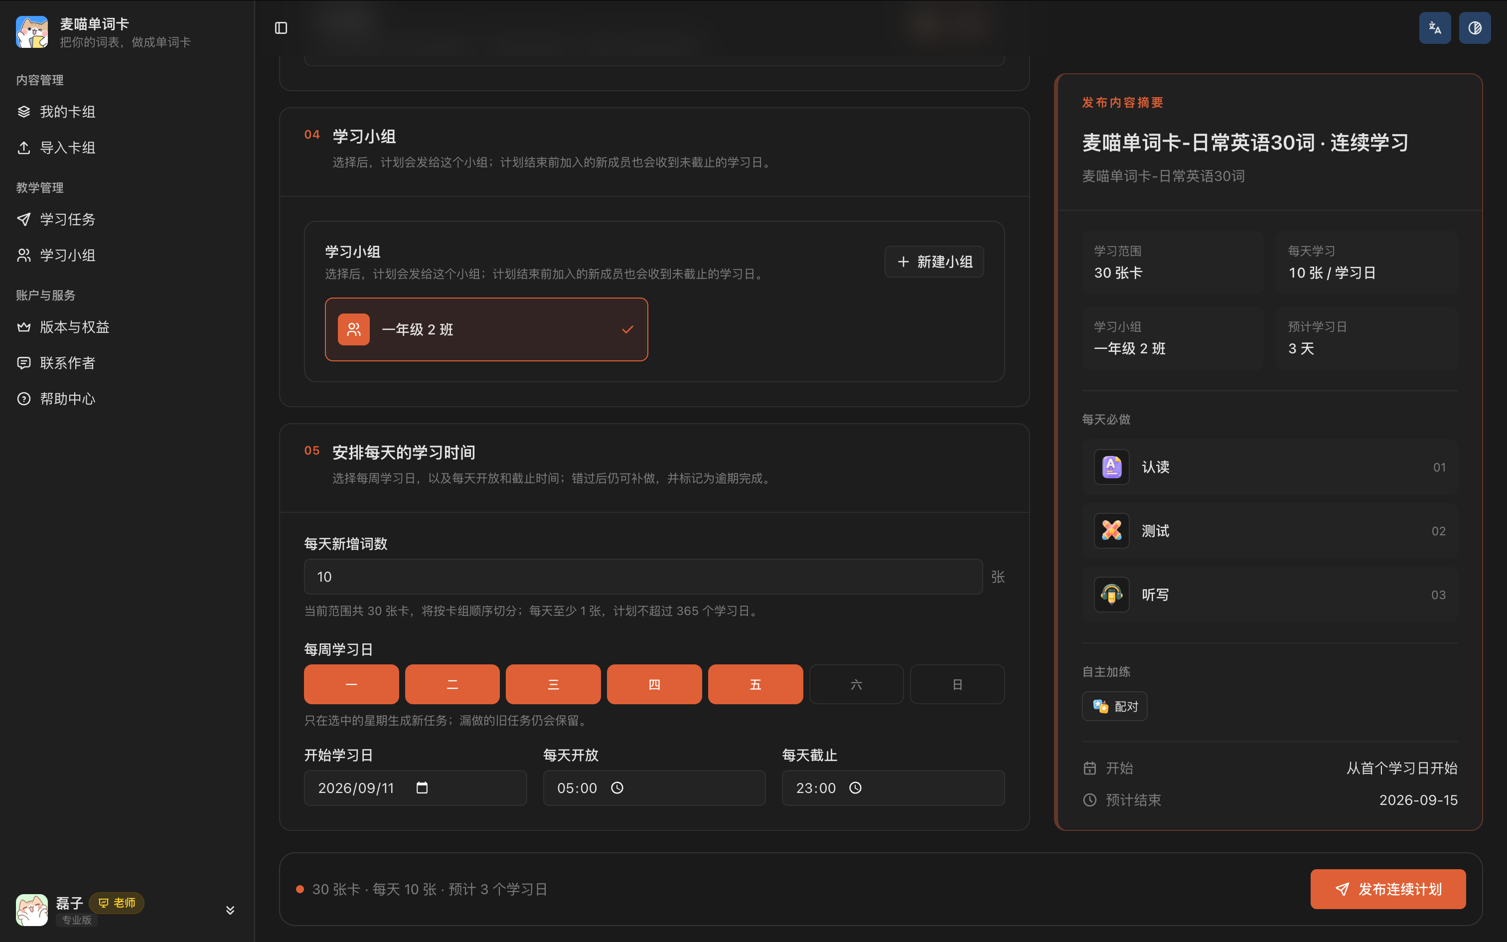Click the 配对 practice chip
Image resolution: width=1507 pixels, height=942 pixels.
[x=1115, y=707]
